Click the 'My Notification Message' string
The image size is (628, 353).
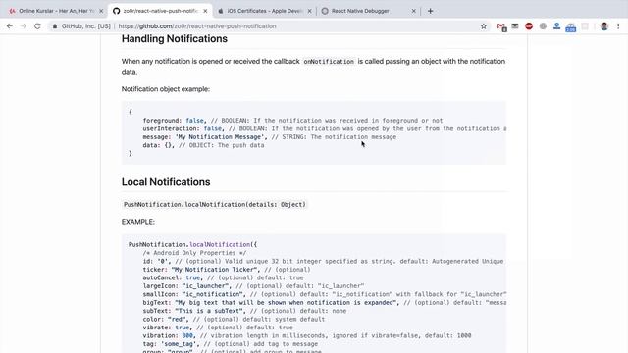coord(220,137)
